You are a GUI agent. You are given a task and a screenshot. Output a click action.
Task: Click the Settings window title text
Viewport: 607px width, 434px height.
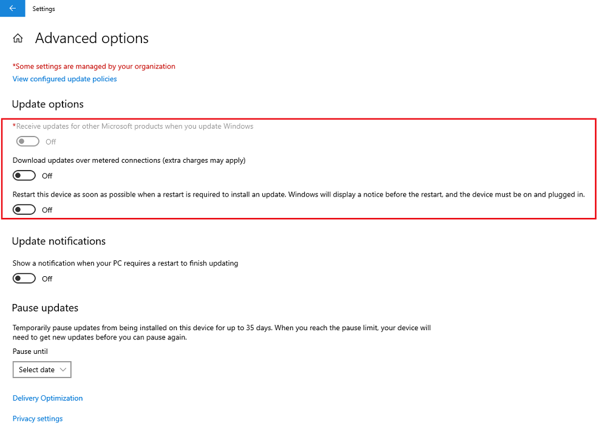pos(44,8)
